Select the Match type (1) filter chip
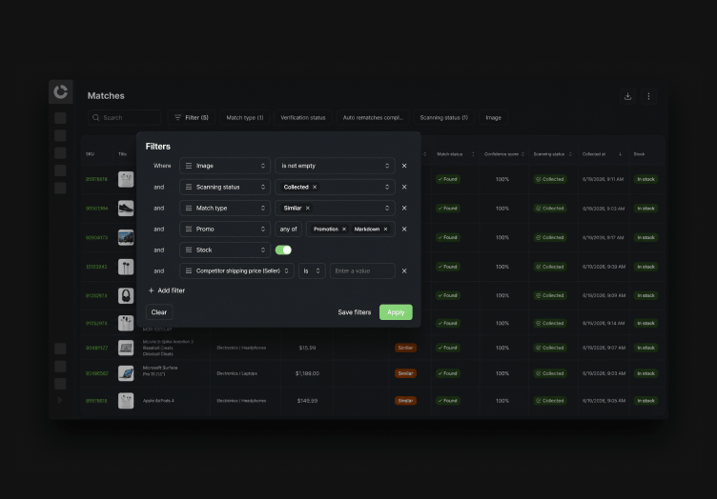717x499 pixels. (245, 118)
